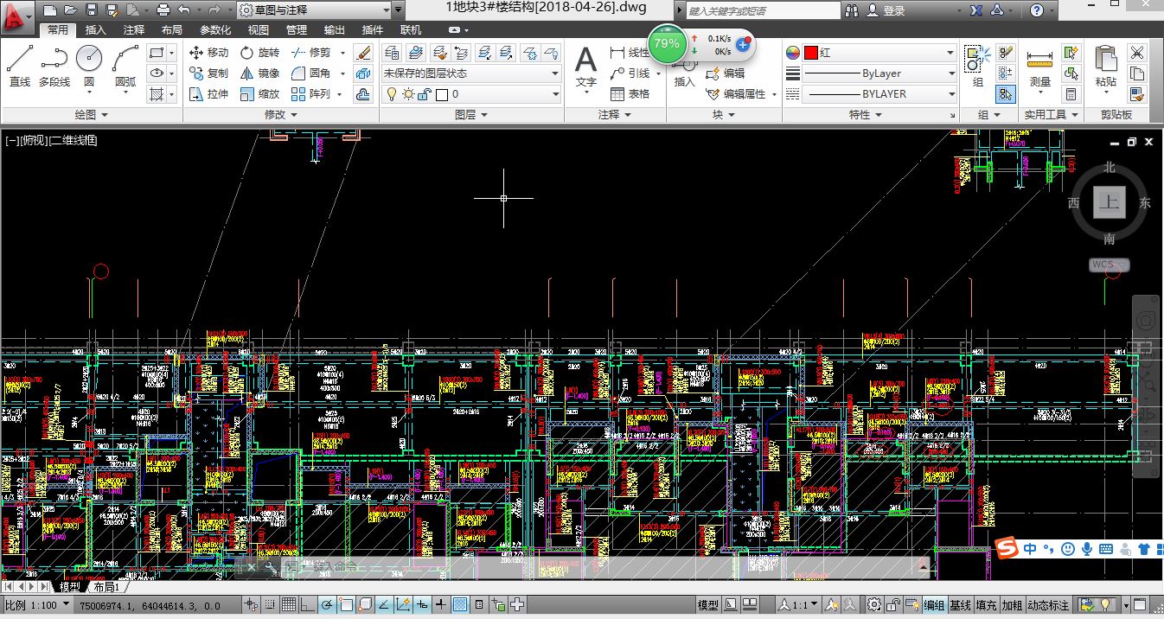Toggle 动态标注 in status bar
Viewport: 1164px width, 619px height.
[x=1048, y=605]
